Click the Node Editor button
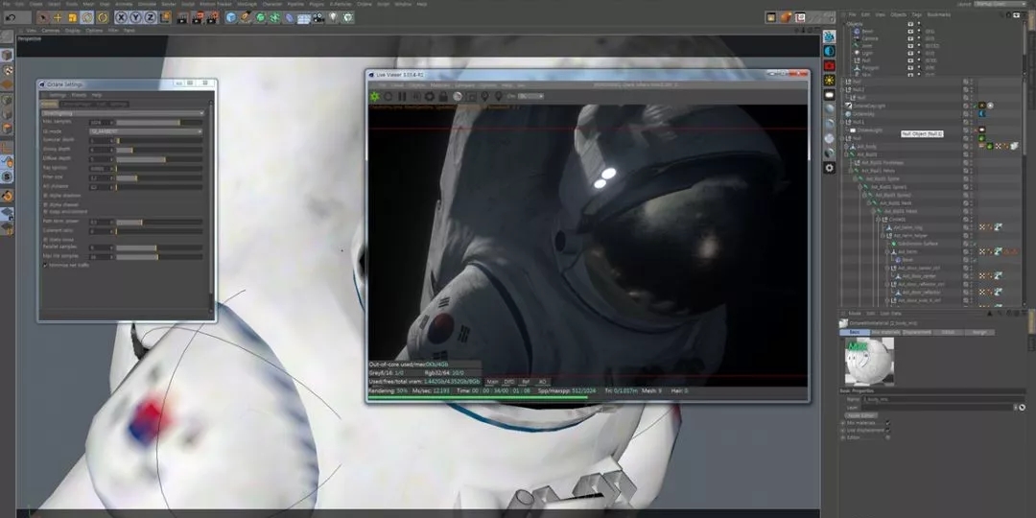 859,415
